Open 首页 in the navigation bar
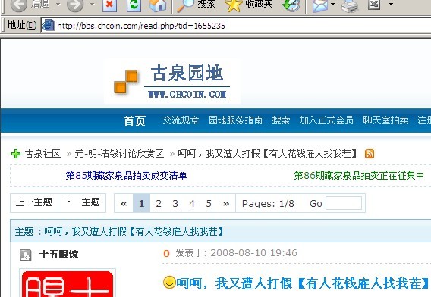Image resolution: width=431 pixels, height=297 pixels. tap(134, 120)
